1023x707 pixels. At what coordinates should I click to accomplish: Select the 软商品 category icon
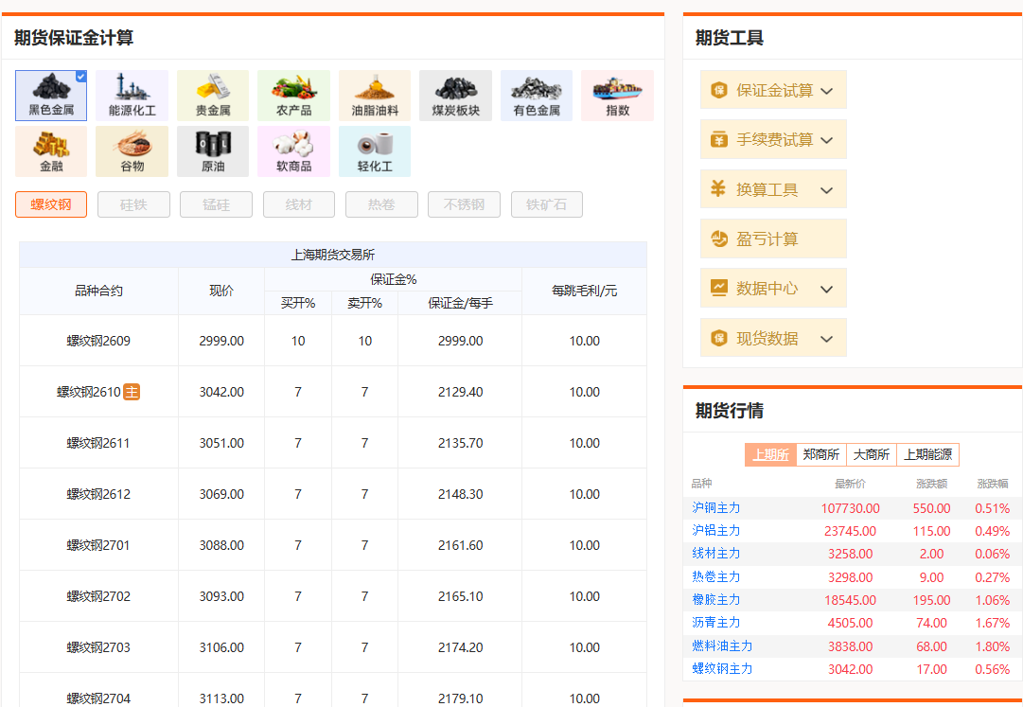pyautogui.click(x=293, y=151)
